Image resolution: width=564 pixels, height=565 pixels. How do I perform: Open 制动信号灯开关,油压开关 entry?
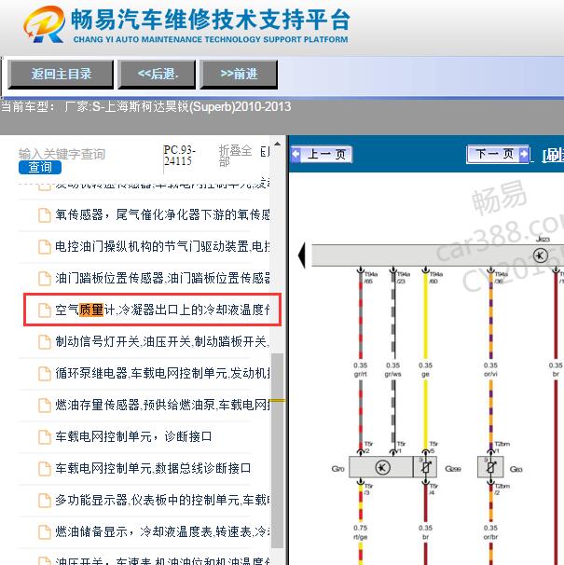(x=162, y=341)
